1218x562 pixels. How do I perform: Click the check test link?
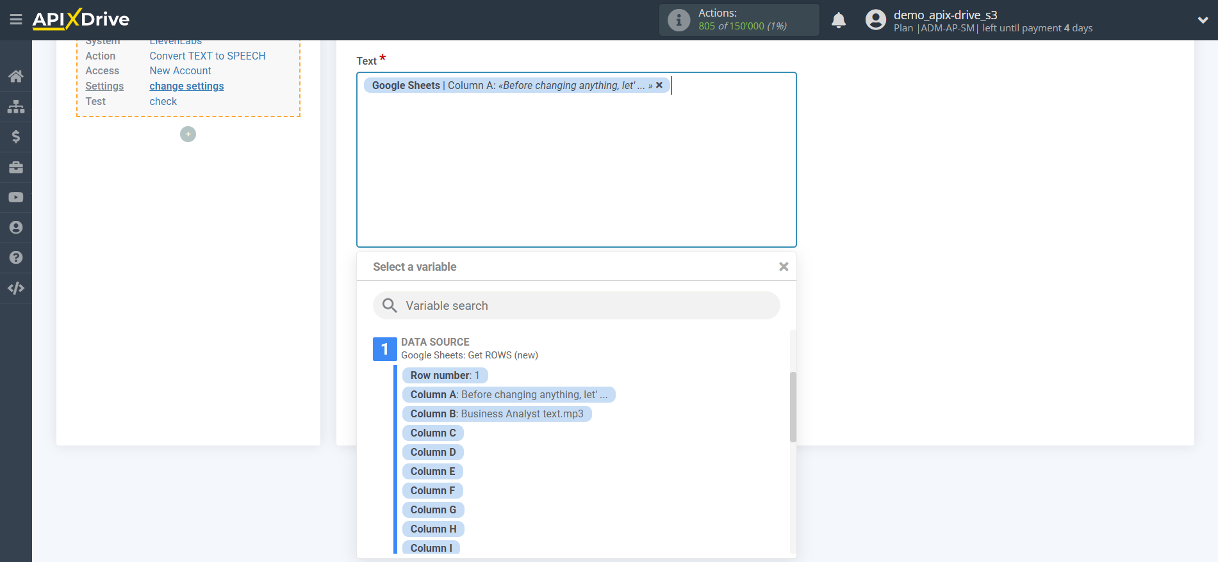pos(163,101)
